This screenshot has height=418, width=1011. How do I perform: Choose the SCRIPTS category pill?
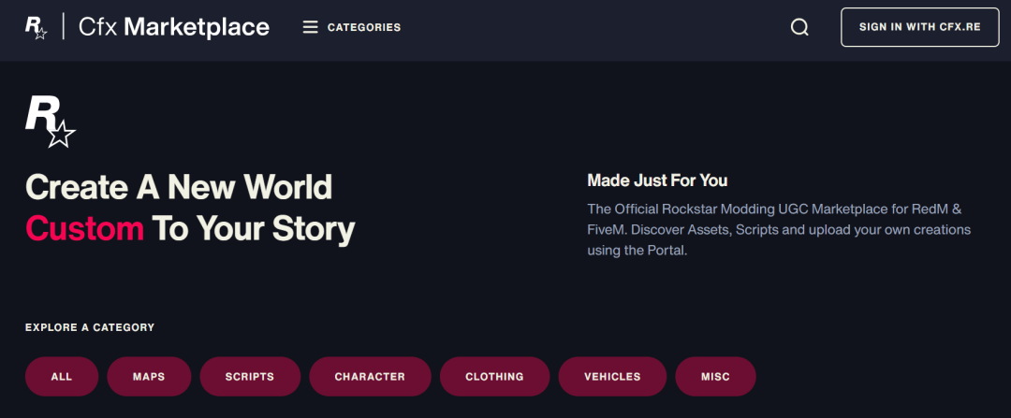[x=250, y=377]
